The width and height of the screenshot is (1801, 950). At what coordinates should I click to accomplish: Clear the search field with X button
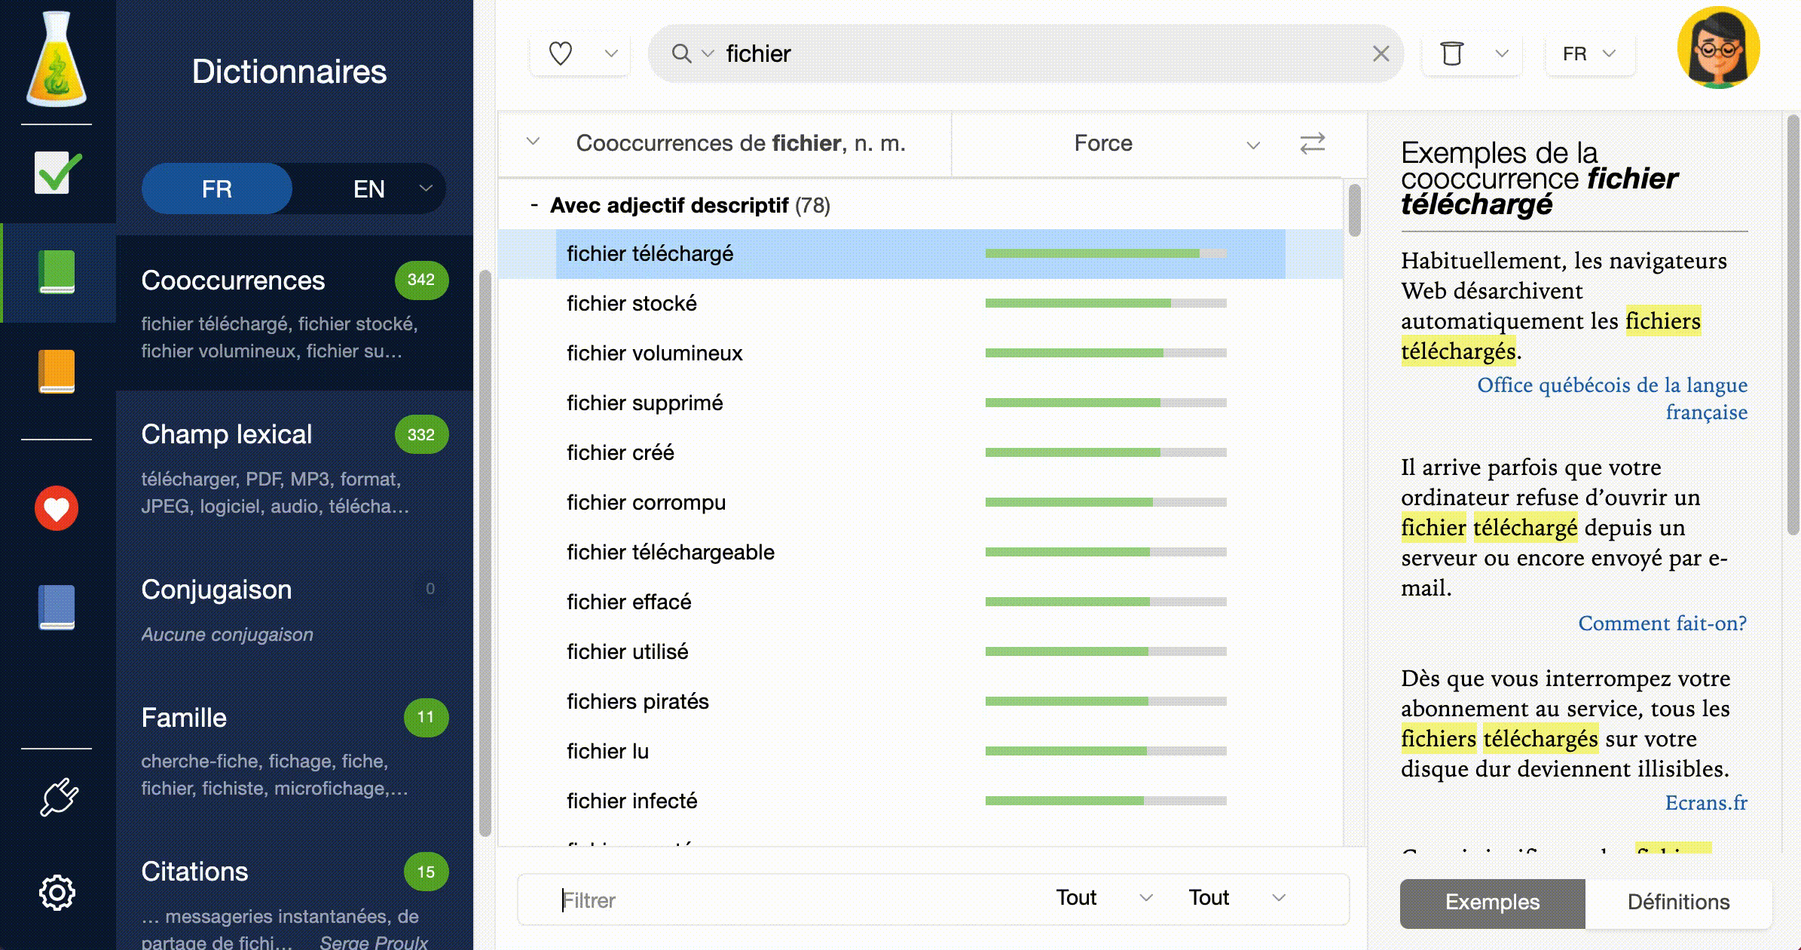(1381, 54)
